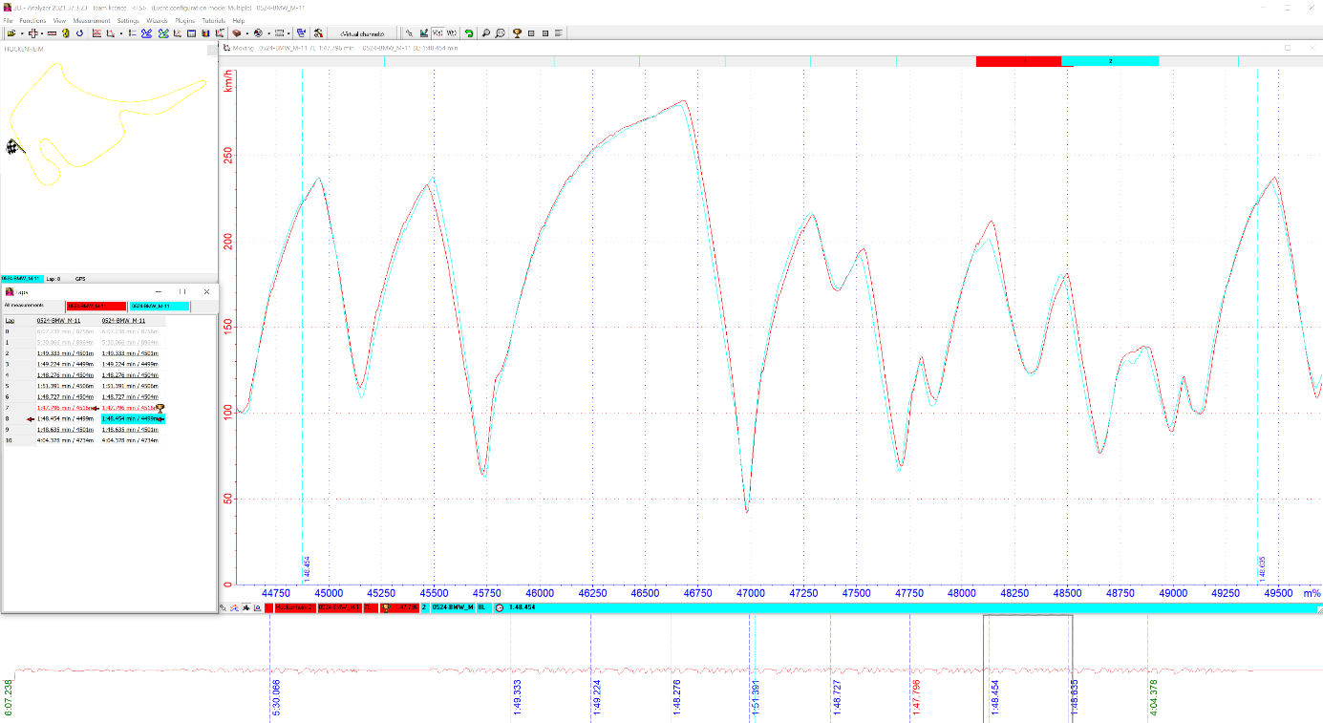Click the clock icon before 1:48.454
Viewport: 1323px width, 723px height.
click(499, 607)
